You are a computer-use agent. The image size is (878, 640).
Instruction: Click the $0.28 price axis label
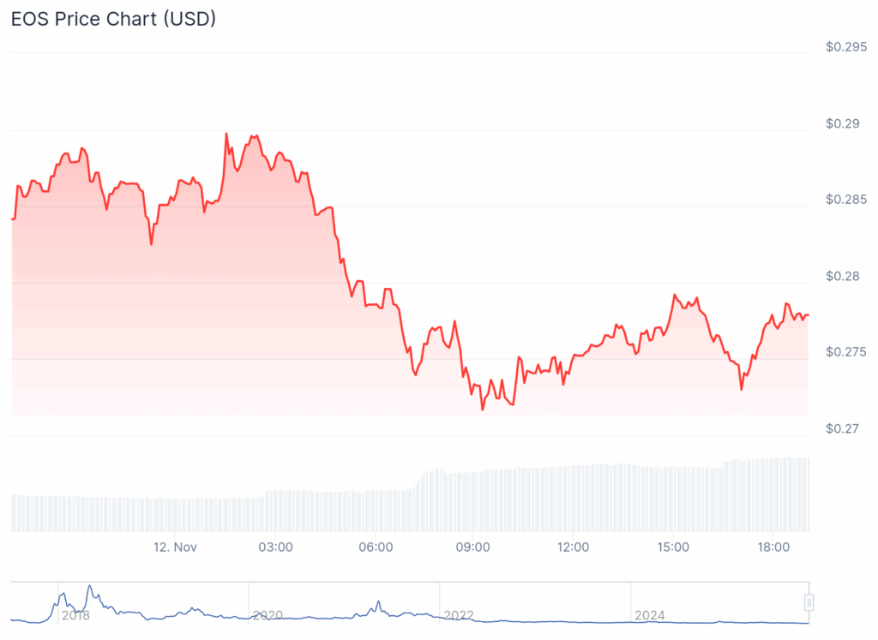point(842,276)
